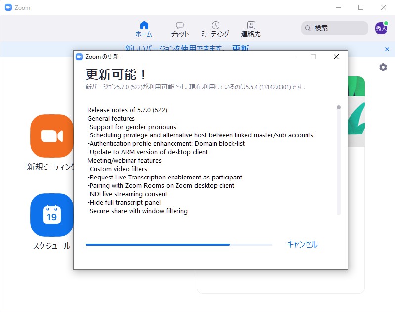395x312 pixels.
Task: Click '-Request Live Transcription enablement as participant'
Action: [165, 178]
